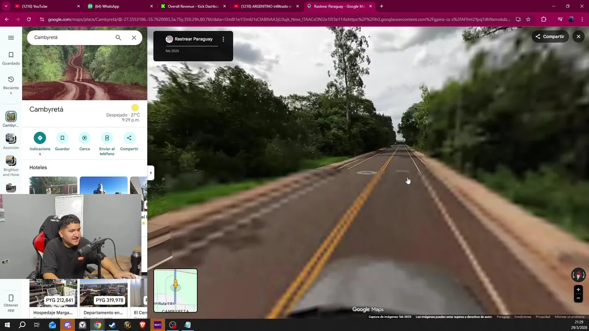Image resolution: width=589 pixels, height=331 pixels.
Task: Open the media control icon in toolbar
Action: point(560,19)
